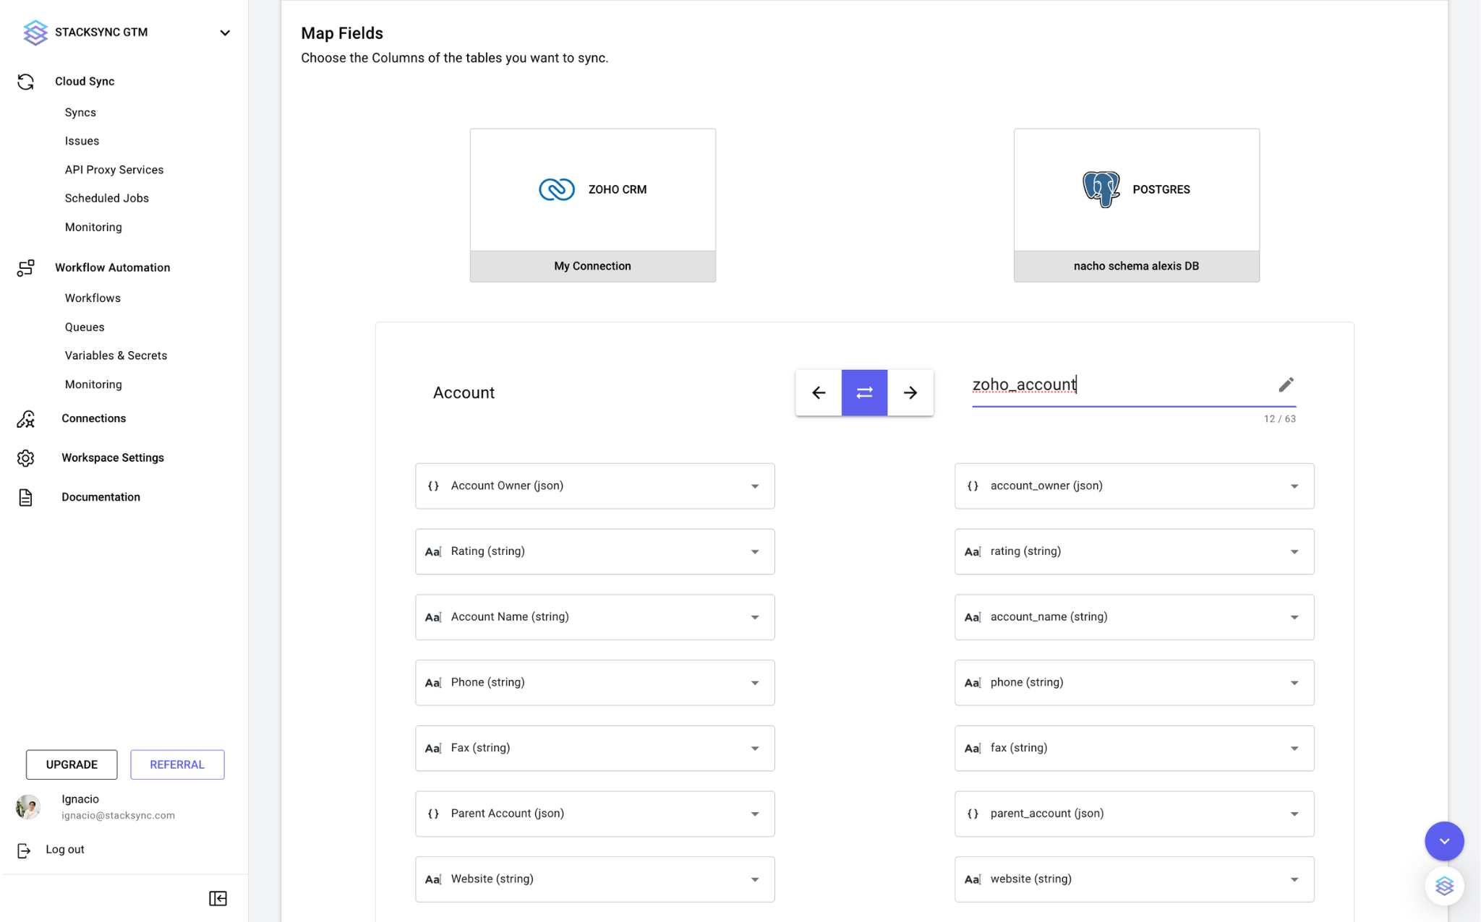Screen dimensions: 1481x922
Task: Set sync direction to left arrow
Action: point(819,392)
